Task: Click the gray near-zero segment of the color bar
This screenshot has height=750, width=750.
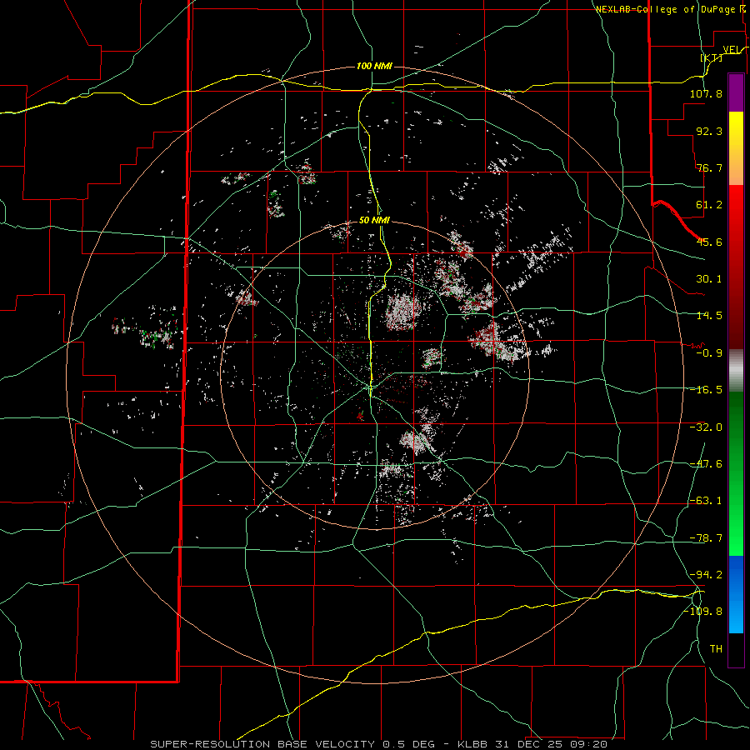Action: (x=736, y=371)
